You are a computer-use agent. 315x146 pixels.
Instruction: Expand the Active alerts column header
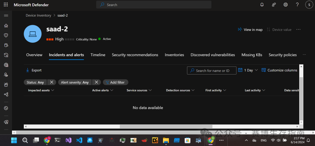click(x=103, y=90)
